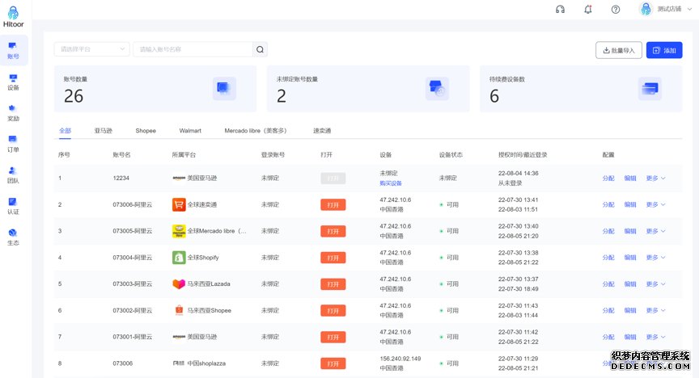The height and width of the screenshot is (378, 699).
Task: Switch to the 速卖通 tab
Action: [322, 131]
